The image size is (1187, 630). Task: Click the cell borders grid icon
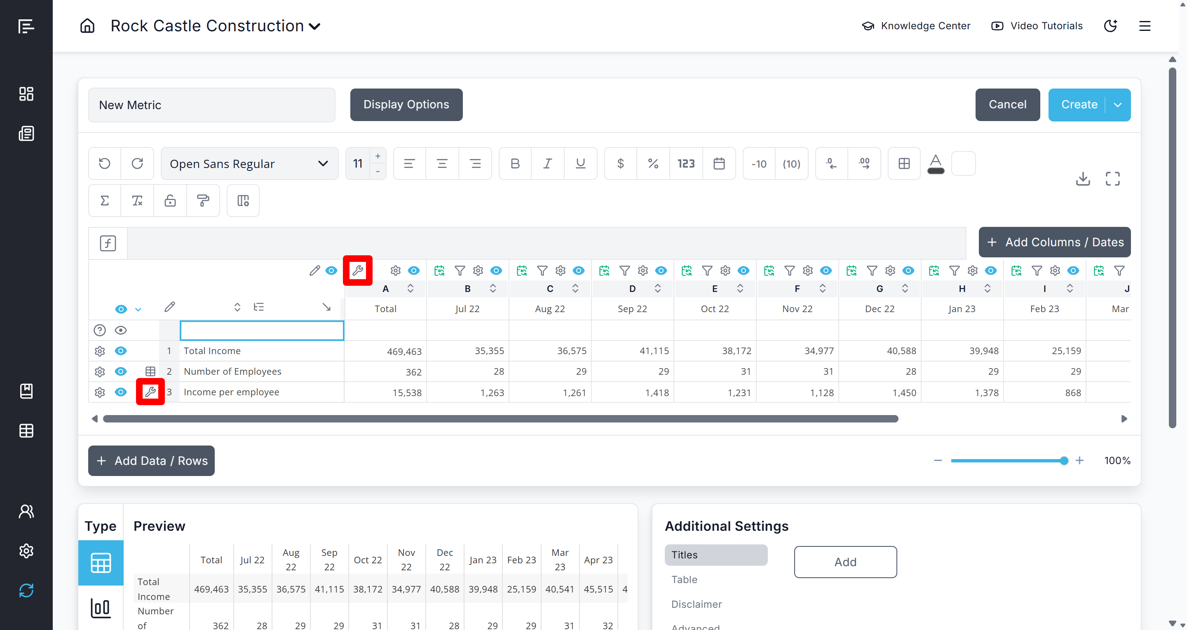click(x=903, y=163)
